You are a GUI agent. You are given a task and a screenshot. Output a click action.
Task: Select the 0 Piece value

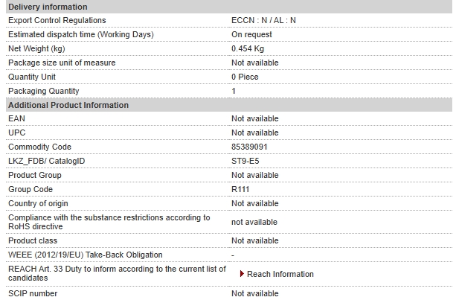245,77
